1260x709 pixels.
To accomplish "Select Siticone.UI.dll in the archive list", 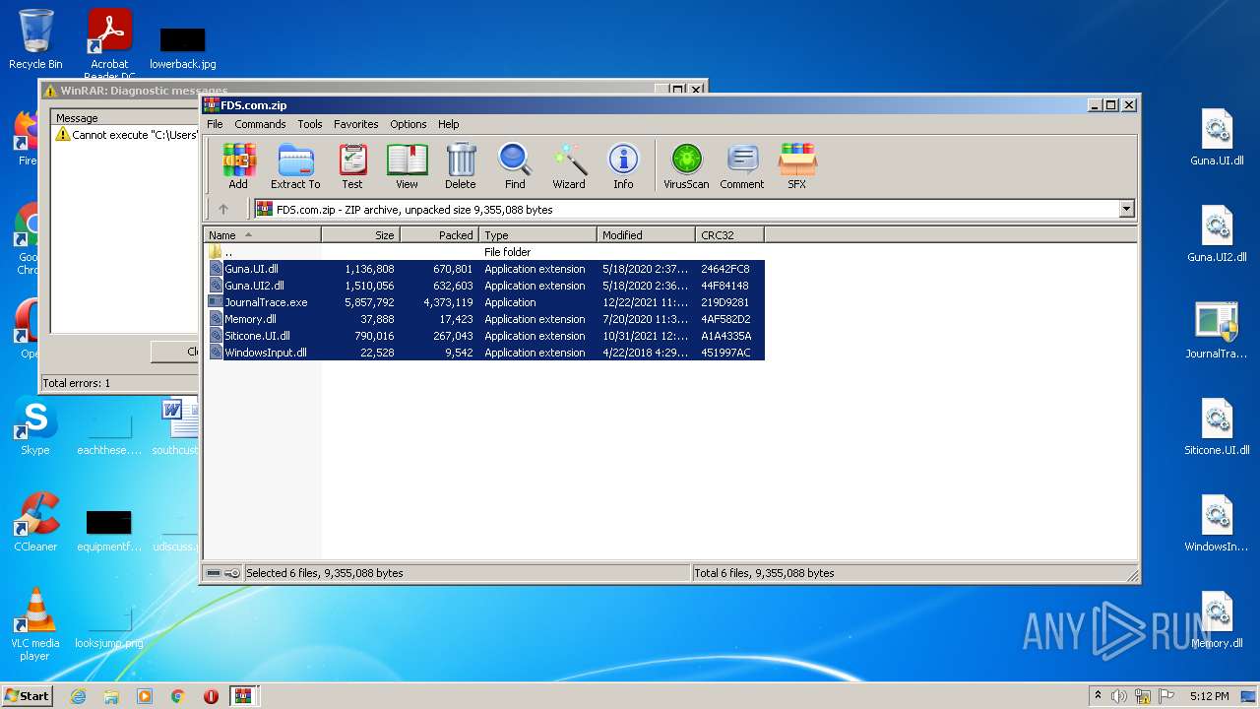I will pyautogui.click(x=484, y=336).
